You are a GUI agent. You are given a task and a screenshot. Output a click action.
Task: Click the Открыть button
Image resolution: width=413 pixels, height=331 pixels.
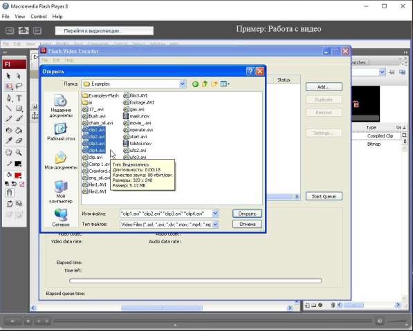point(247,214)
